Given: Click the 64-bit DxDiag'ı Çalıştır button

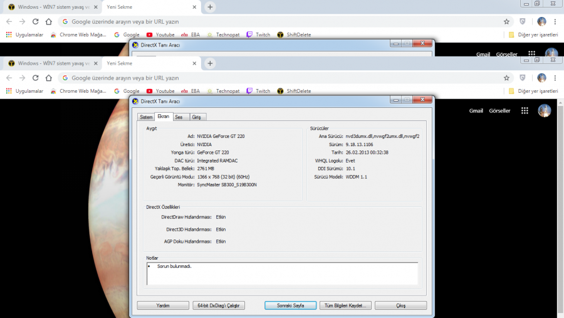Looking at the screenshot, I should pos(219,305).
